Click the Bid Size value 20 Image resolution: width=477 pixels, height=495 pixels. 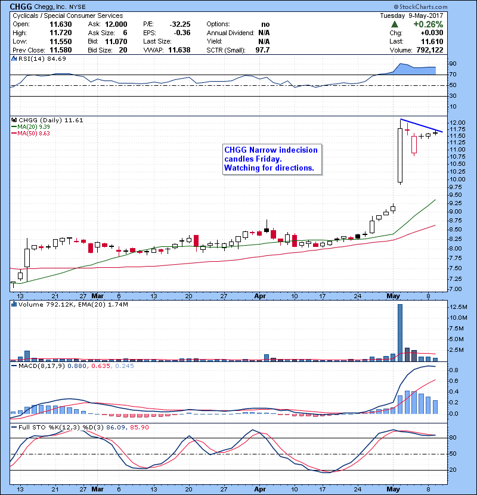click(x=123, y=50)
